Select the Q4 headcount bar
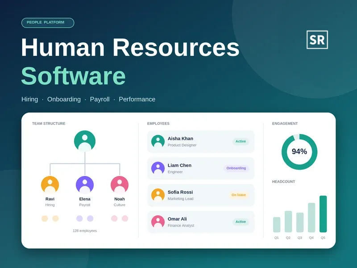This screenshot has height=268, width=357. [x=311, y=218]
